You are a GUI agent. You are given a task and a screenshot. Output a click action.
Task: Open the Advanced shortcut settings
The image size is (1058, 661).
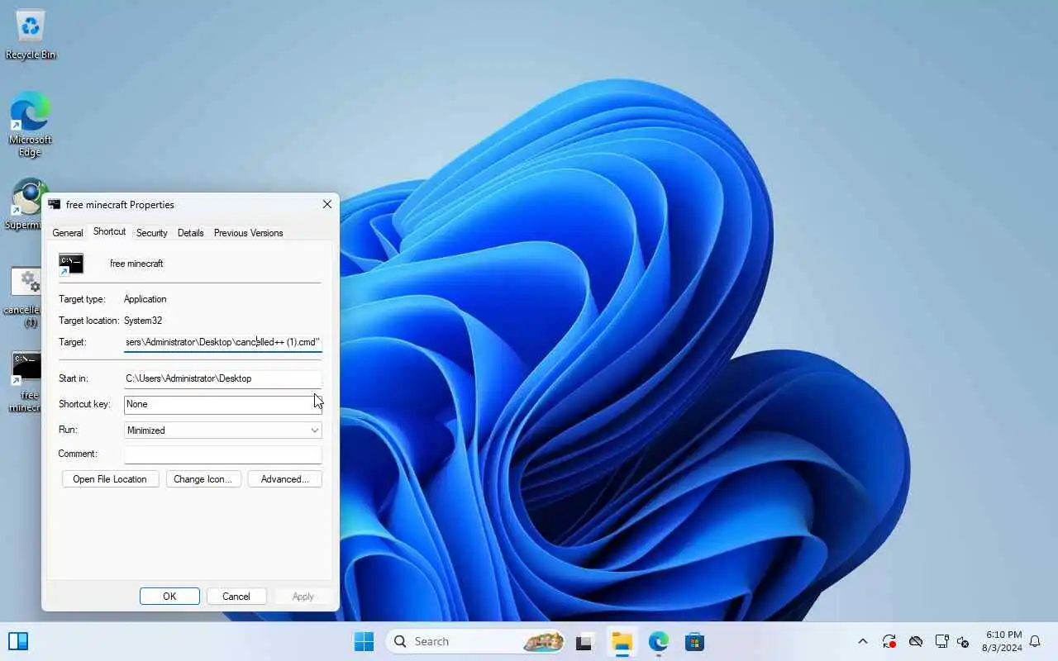tap(284, 479)
